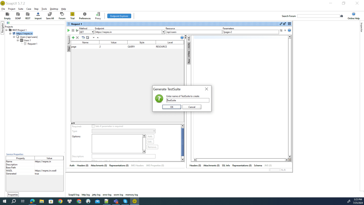Collapse the REST Project 1 tree node

click(x=6, y=30)
